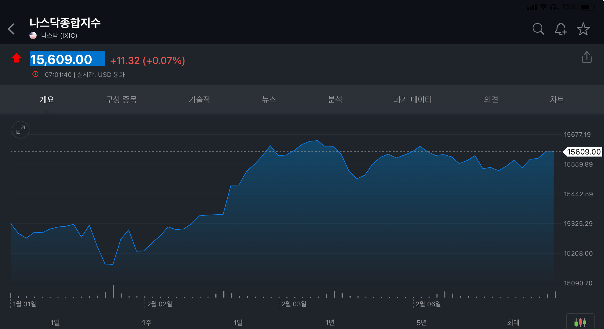Set chart range to 1달
This screenshot has height=329, width=604.
click(238, 323)
